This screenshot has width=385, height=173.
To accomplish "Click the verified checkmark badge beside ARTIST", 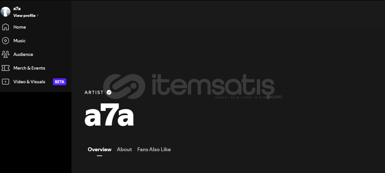I will tap(109, 92).
